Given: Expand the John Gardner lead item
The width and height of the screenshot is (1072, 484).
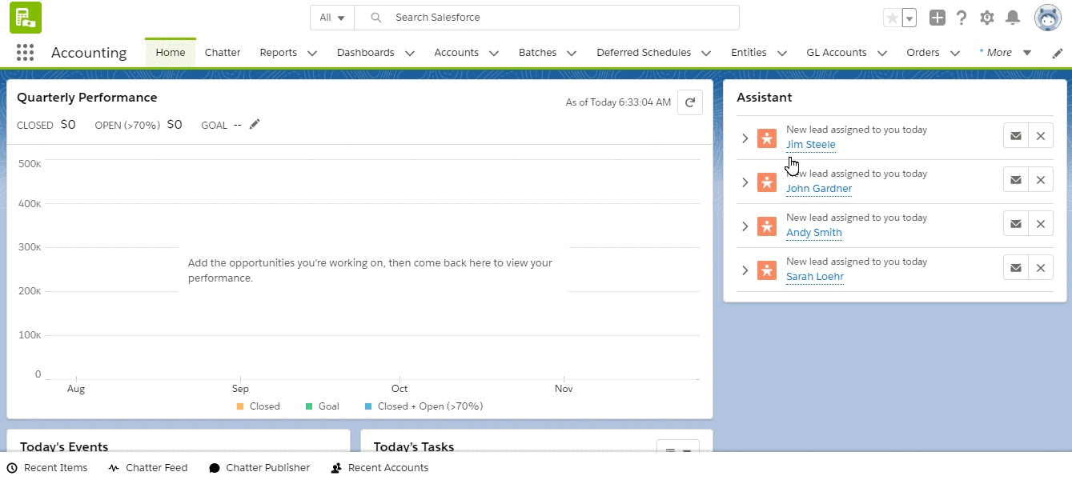Looking at the screenshot, I should [745, 182].
